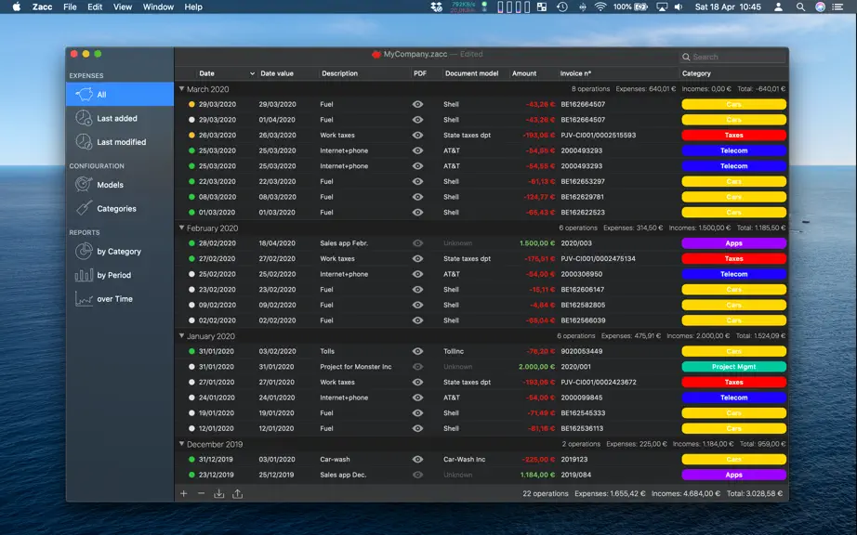This screenshot has width=857, height=535.
Task: Remove selected operation with minus button
Action: click(x=201, y=493)
